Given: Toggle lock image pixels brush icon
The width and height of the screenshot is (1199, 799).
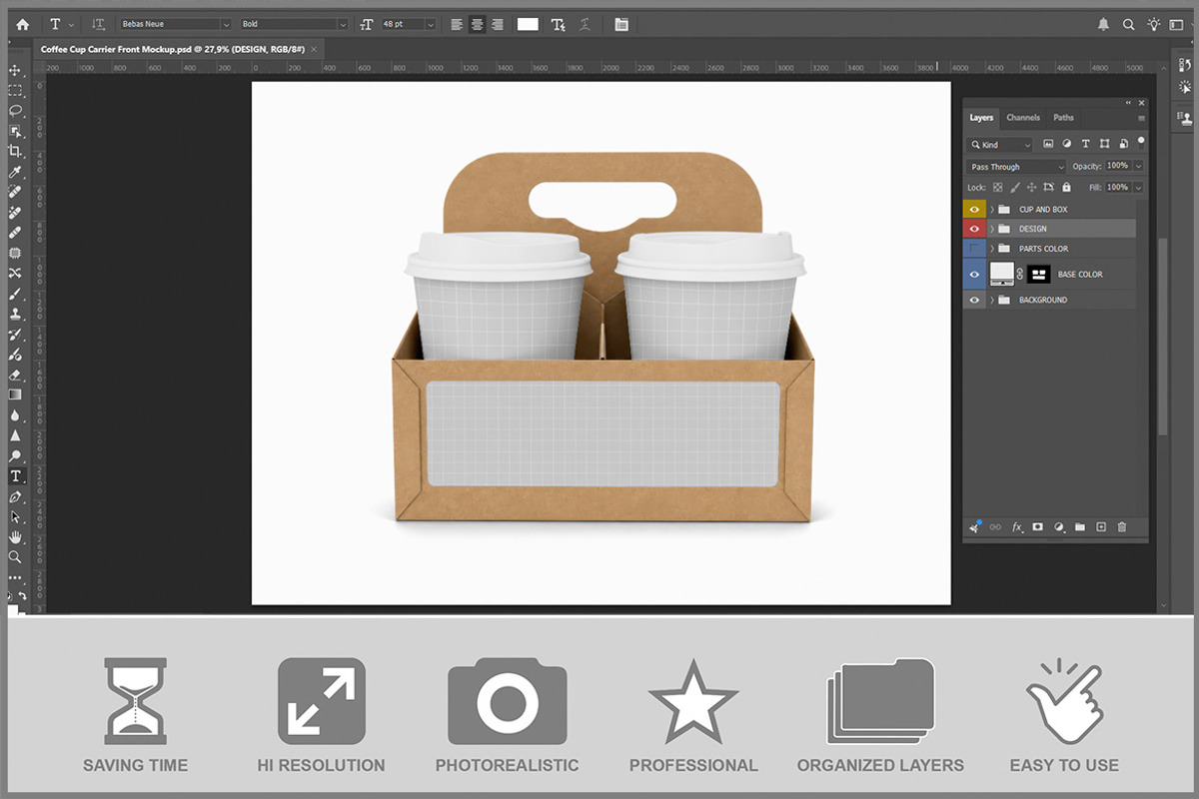Looking at the screenshot, I should click(x=1014, y=187).
